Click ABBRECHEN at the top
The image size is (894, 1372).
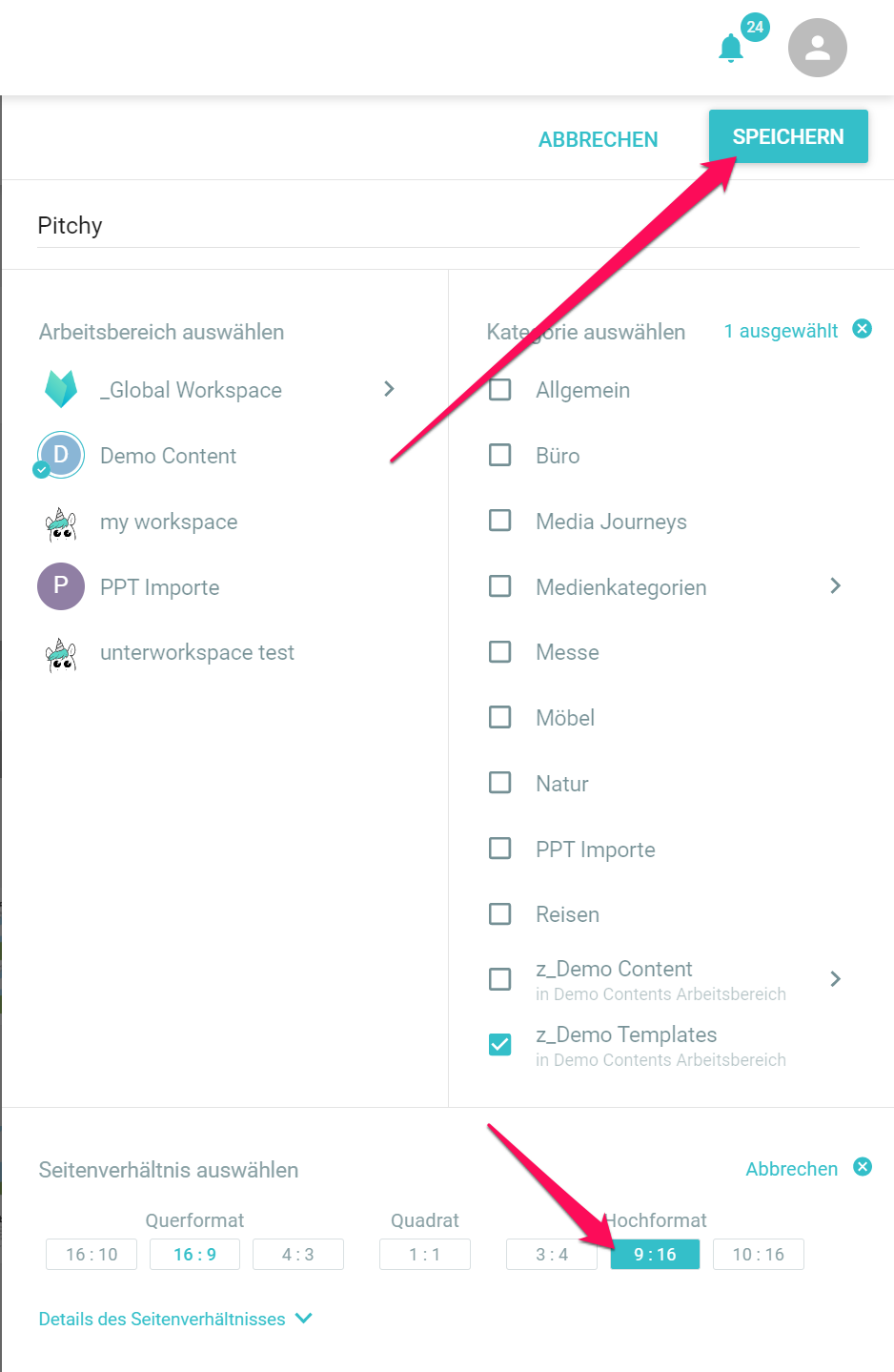[x=599, y=140]
